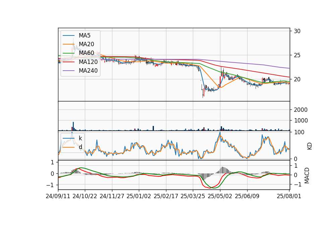Click the 25/08/01 date label

coord(289,196)
